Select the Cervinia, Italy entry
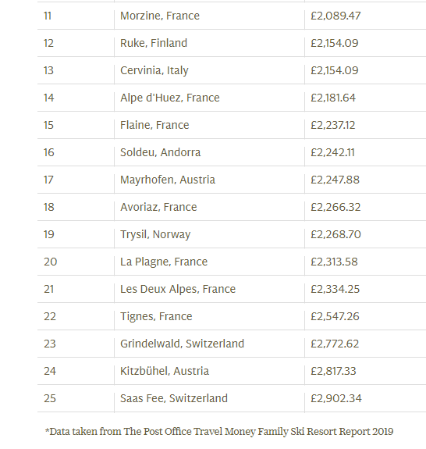 154,70
